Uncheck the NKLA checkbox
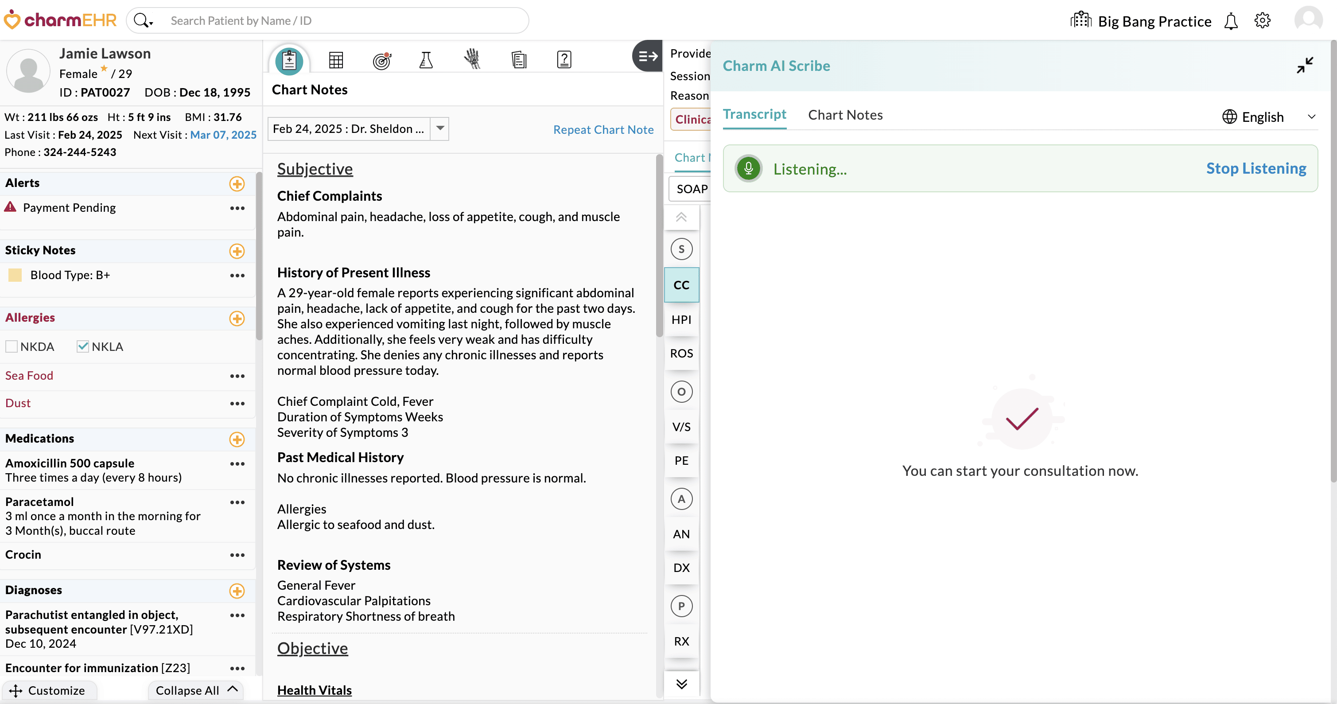The width and height of the screenshot is (1337, 704). pyautogui.click(x=82, y=346)
